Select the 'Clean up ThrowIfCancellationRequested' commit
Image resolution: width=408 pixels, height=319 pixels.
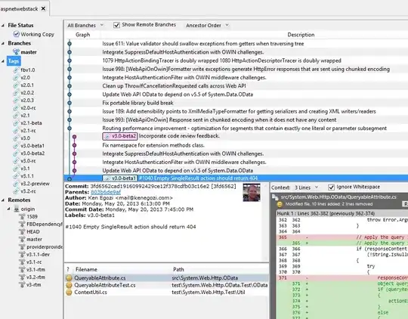pyautogui.click(x=236, y=86)
